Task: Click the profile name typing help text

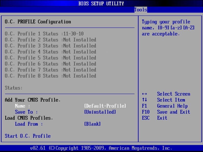Action: (168, 28)
